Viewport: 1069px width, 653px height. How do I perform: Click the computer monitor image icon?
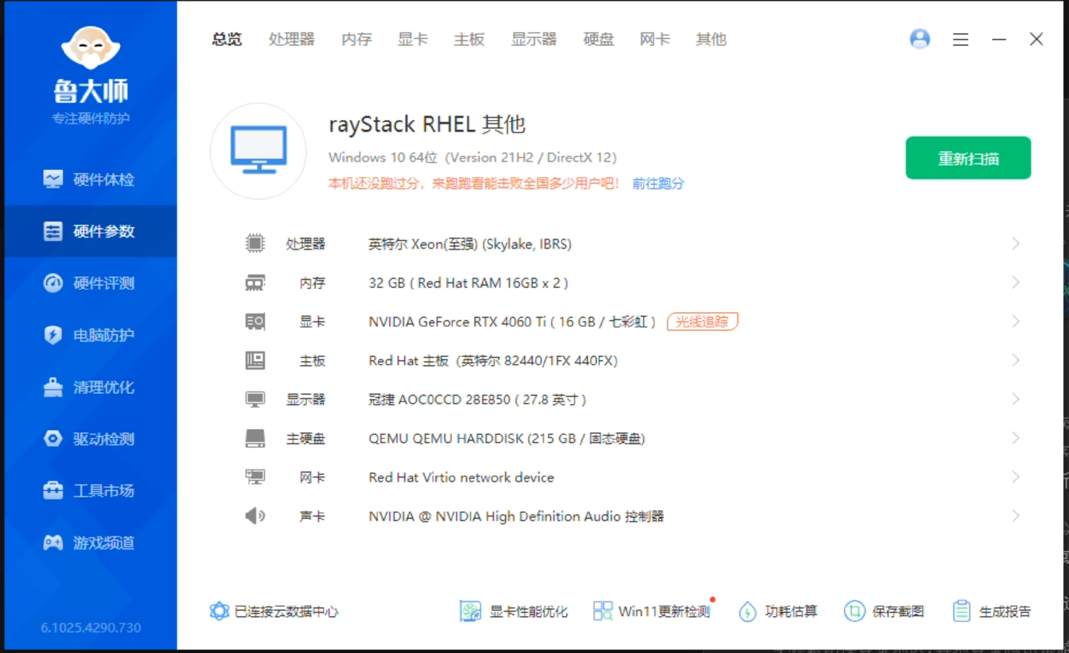(258, 150)
